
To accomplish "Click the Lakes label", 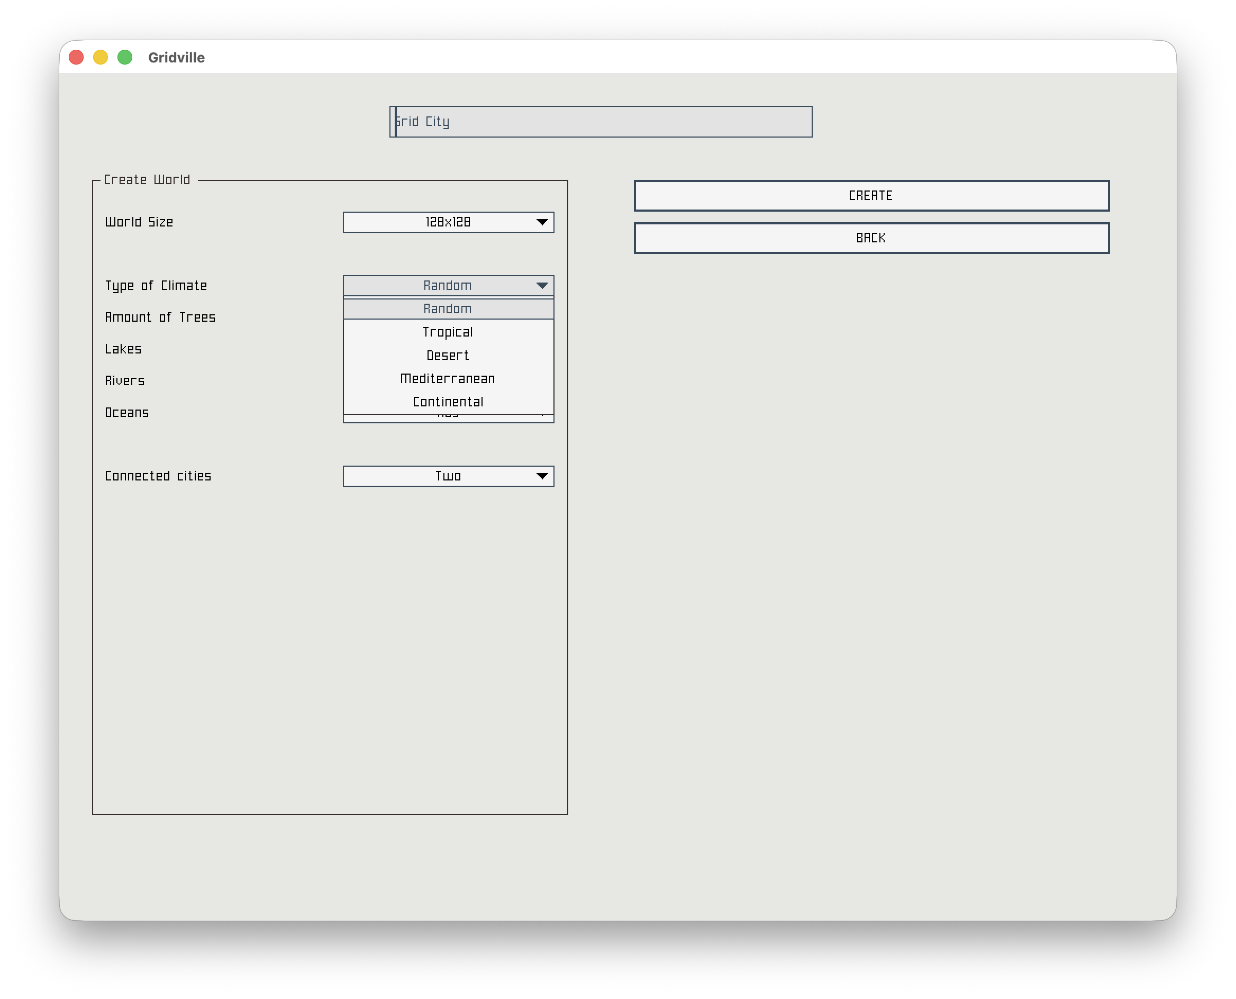I will pos(123,349).
